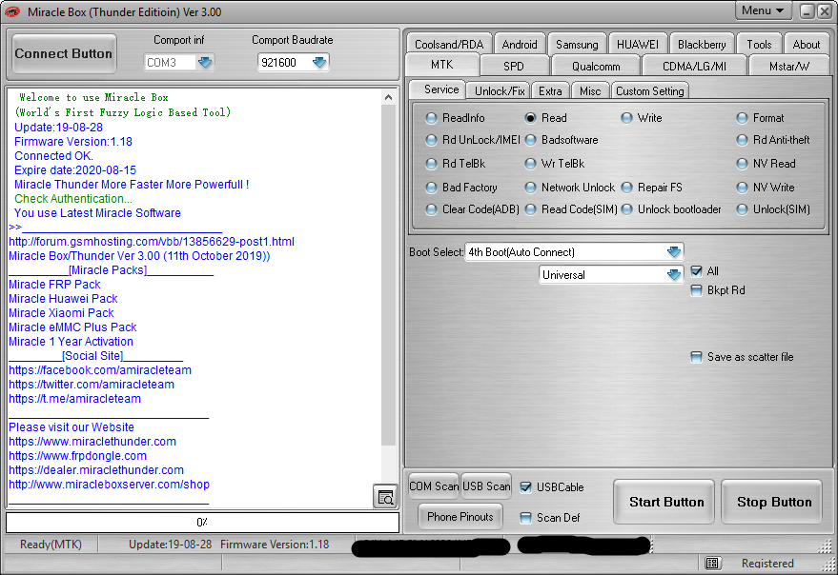The height and width of the screenshot is (575, 838).
Task: Switch to the Qualcomm tab
Action: point(596,67)
